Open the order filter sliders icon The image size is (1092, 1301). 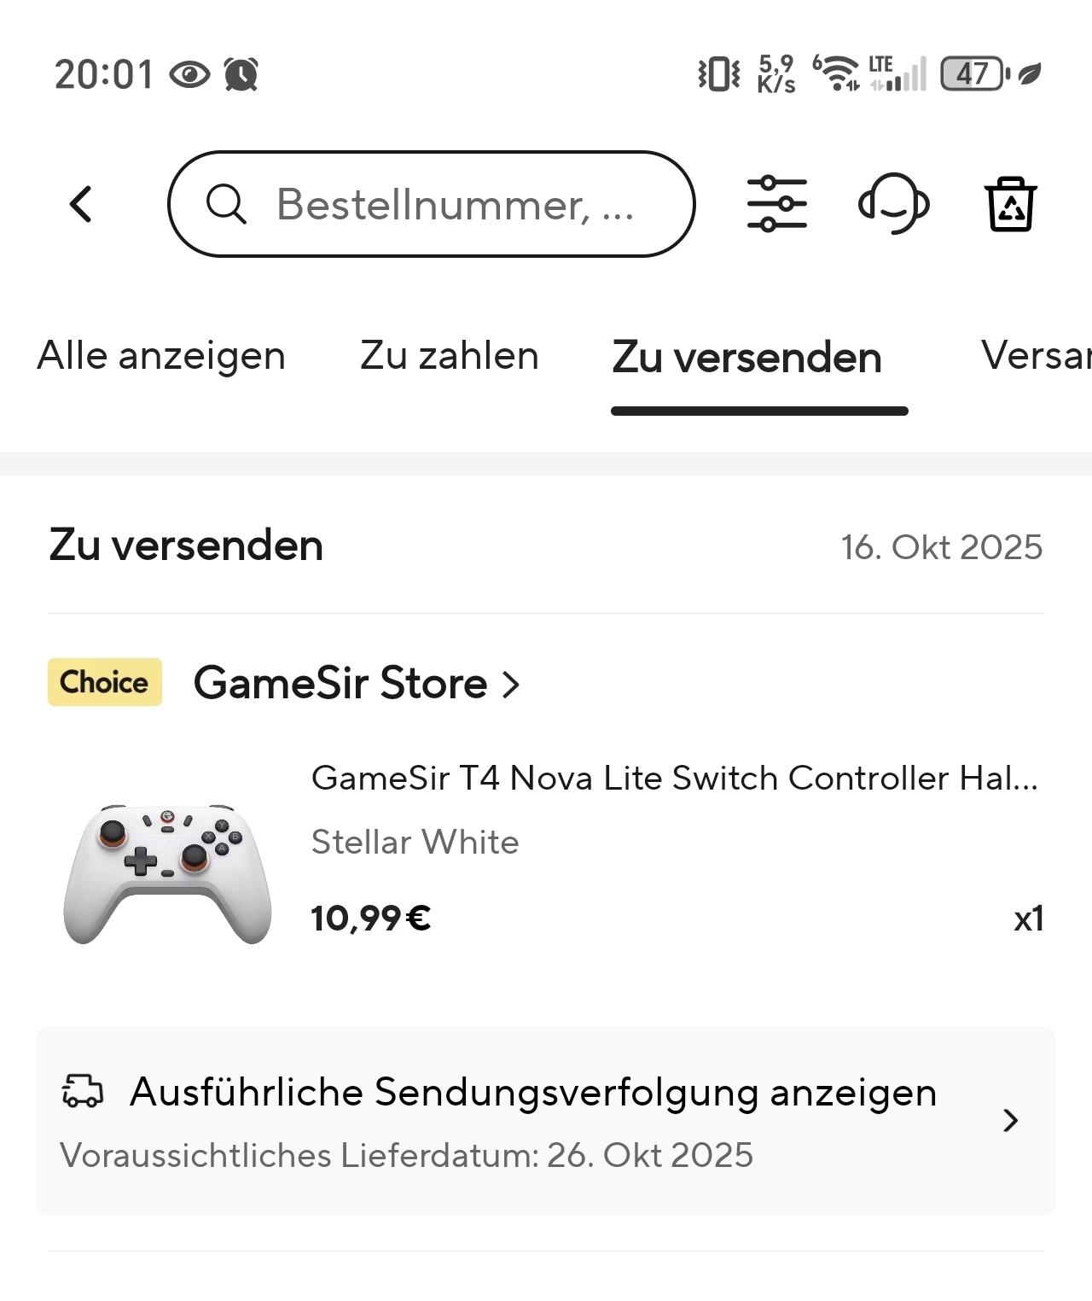coord(776,204)
